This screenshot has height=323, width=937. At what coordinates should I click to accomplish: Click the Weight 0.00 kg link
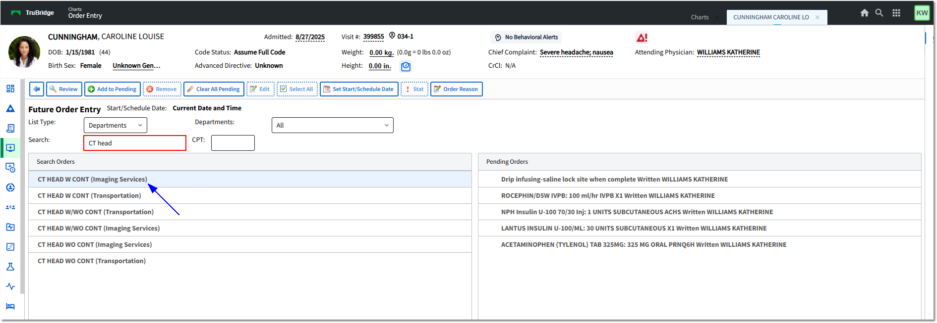382,52
